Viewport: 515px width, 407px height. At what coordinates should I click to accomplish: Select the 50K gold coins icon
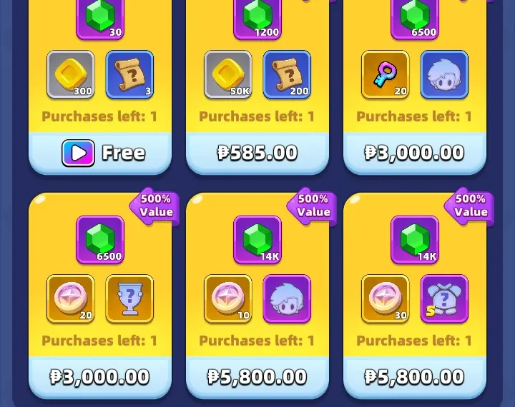(228, 75)
